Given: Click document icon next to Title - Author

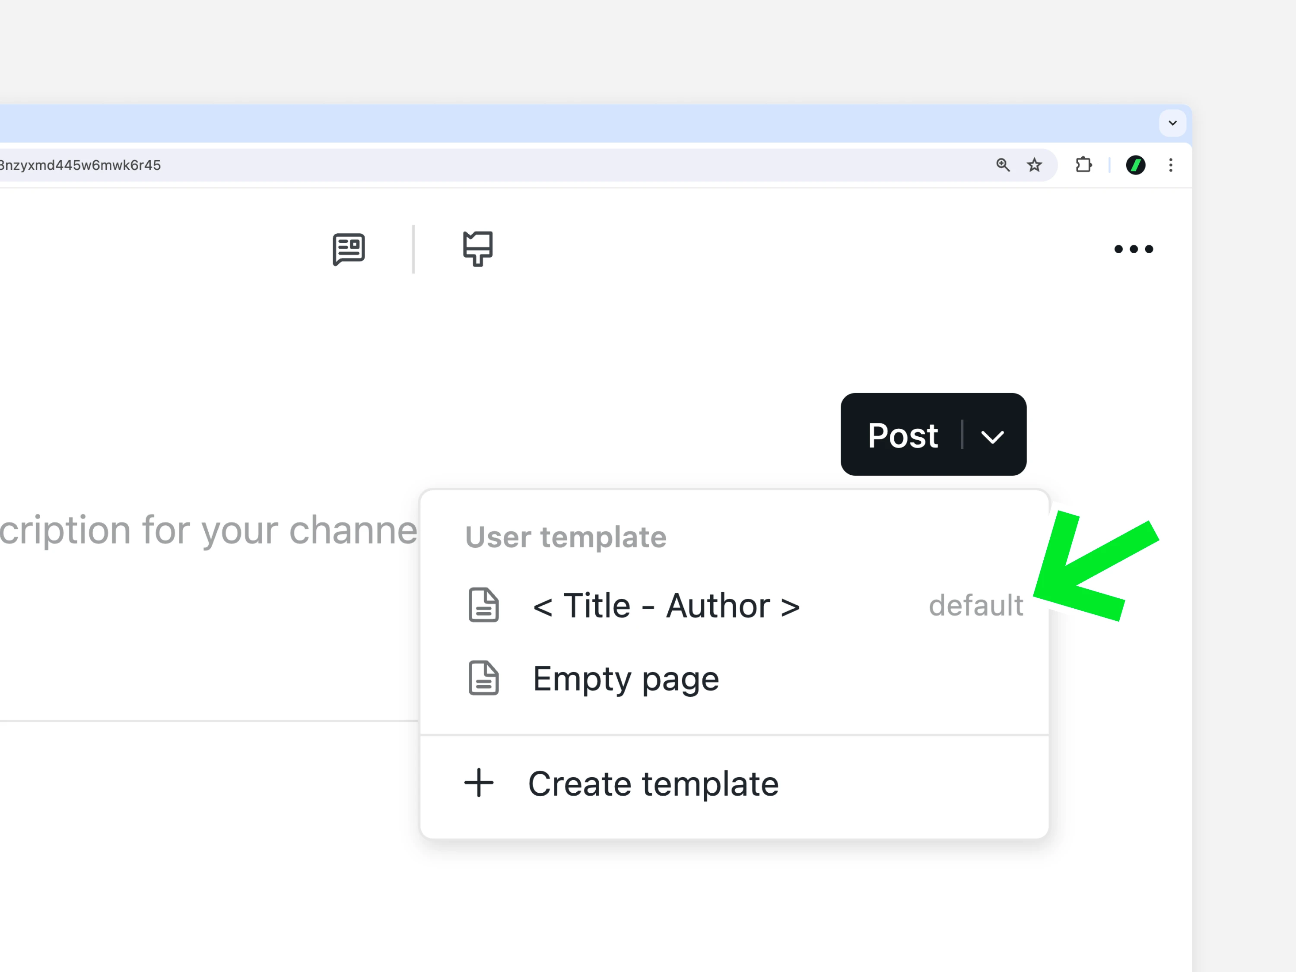Looking at the screenshot, I should coord(483,605).
